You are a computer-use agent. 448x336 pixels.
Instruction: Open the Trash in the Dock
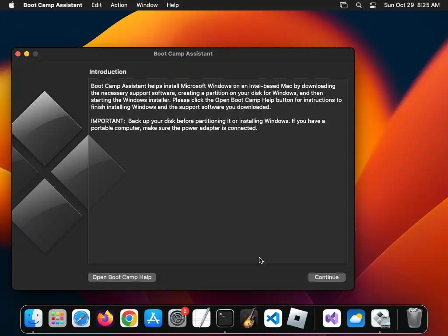414,318
